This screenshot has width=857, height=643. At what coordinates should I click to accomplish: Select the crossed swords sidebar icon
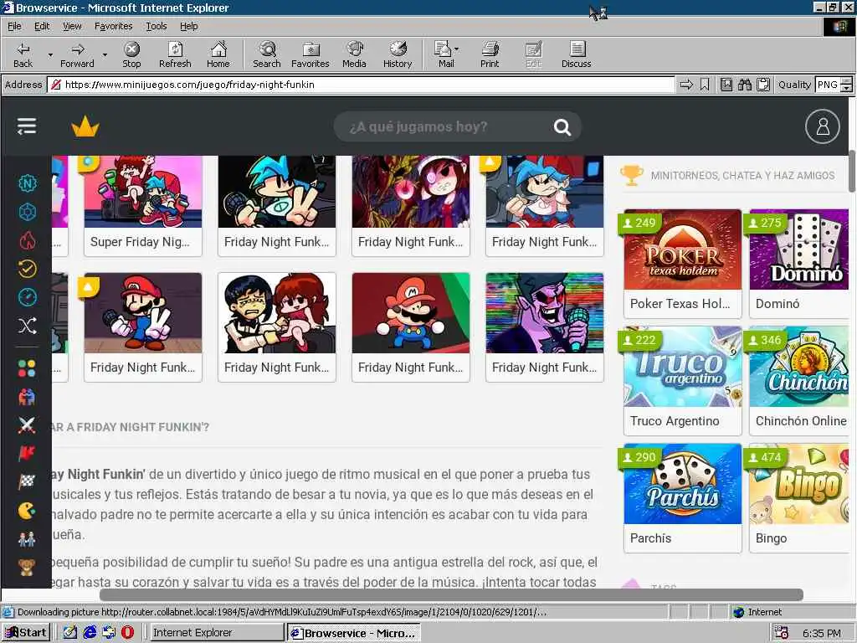click(x=27, y=424)
